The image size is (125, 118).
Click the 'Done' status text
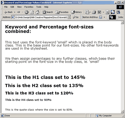[x=7, y=116]
